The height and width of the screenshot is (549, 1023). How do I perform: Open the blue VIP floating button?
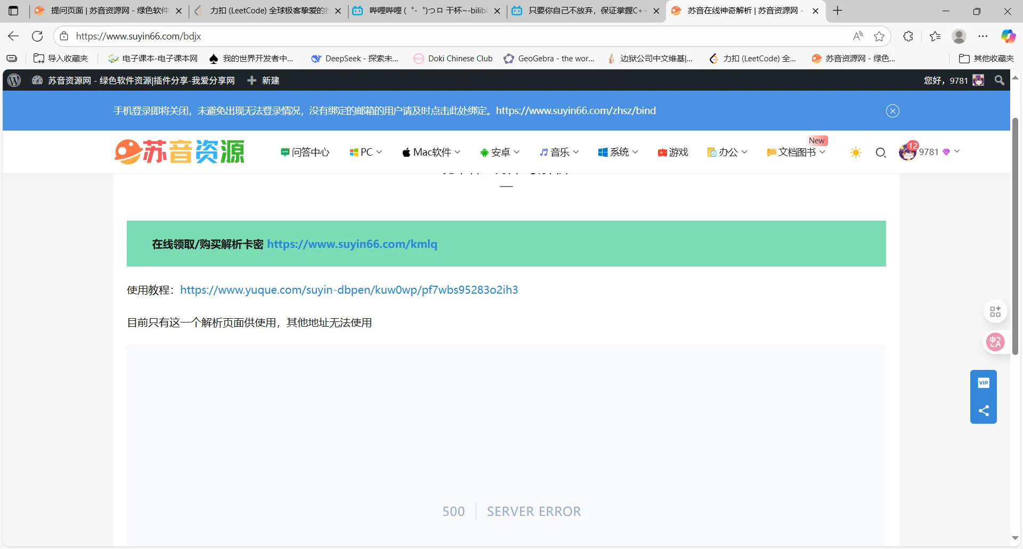coord(983,383)
